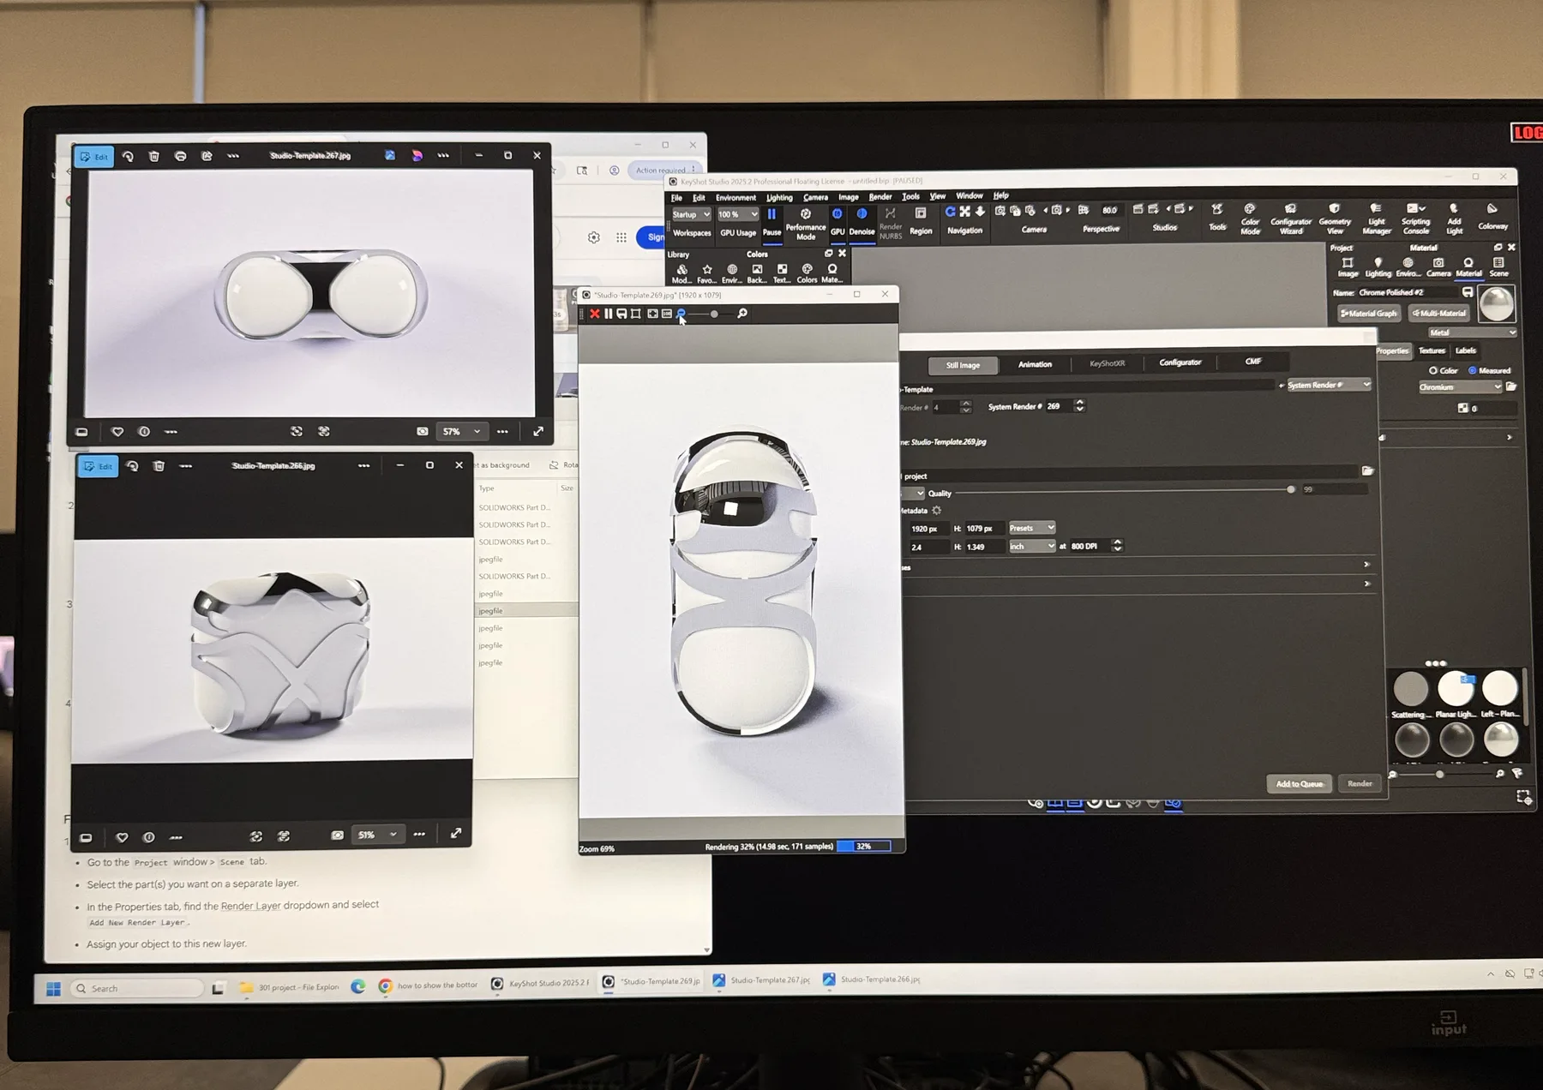Click Add to Queue button
The height and width of the screenshot is (1090, 1543).
coord(1299,783)
